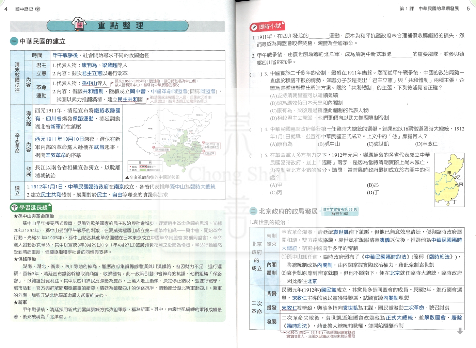Image resolution: width=476 pixels, height=348 pixels.
Task: Click the 甲 label on the small map
Action: (449, 173)
